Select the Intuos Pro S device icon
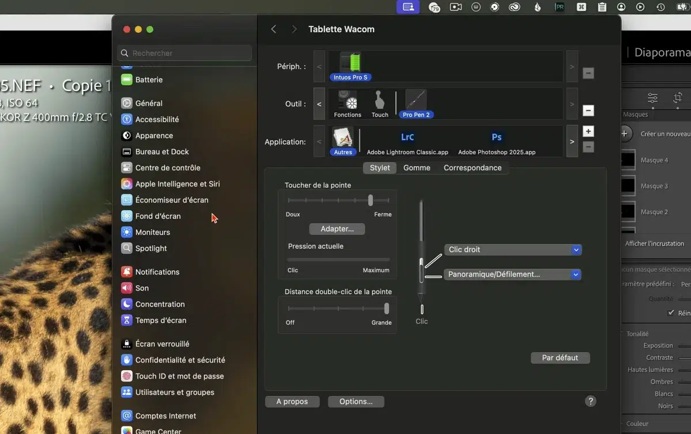691x434 pixels. point(350,66)
